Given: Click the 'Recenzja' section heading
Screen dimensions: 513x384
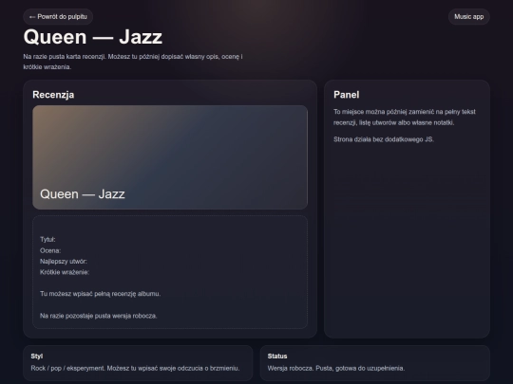Looking at the screenshot, I should click(x=53, y=95).
